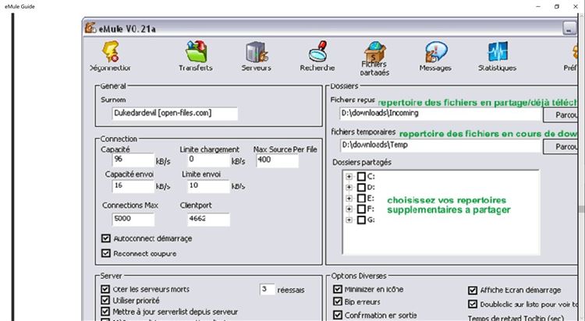Toggle Affiche Ecran démarrage checkbox
Screen dimensions: 585x321
point(473,290)
